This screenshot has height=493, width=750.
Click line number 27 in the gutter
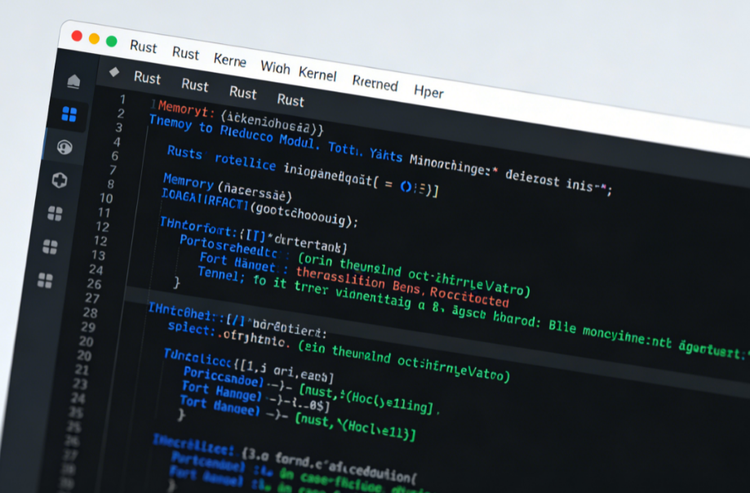(x=92, y=298)
